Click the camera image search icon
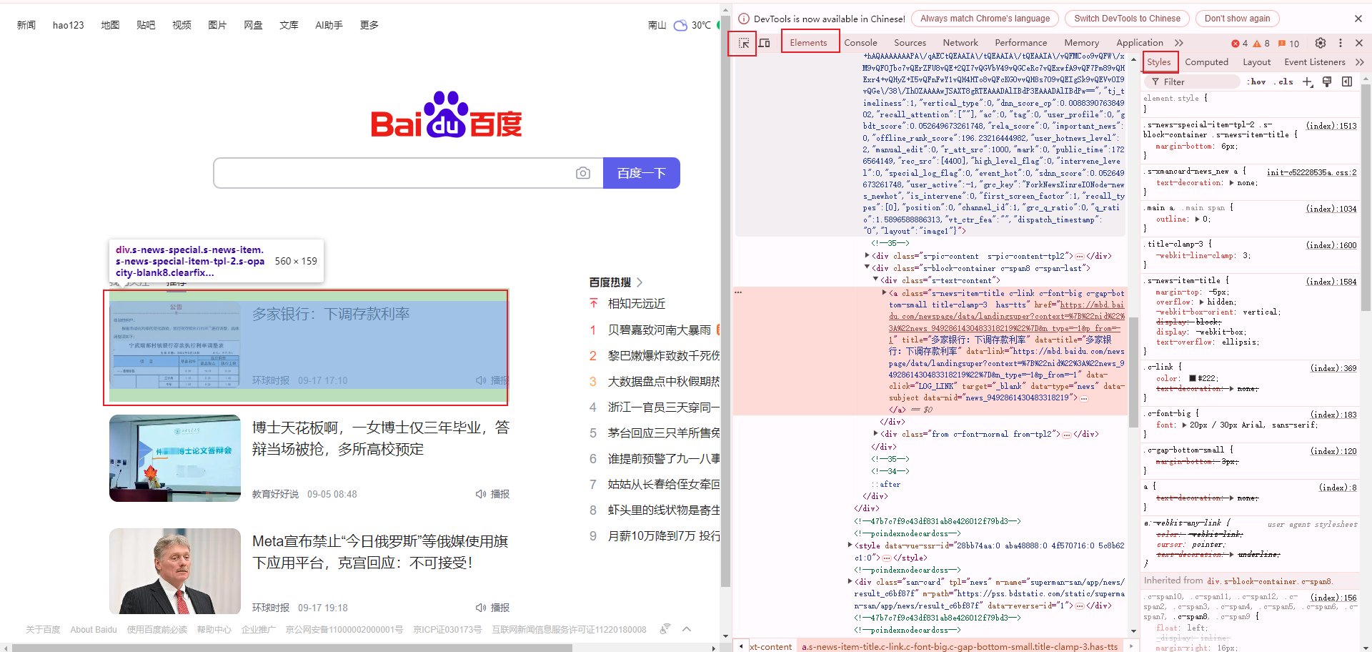Viewport: 1372px width, 652px height. [583, 173]
